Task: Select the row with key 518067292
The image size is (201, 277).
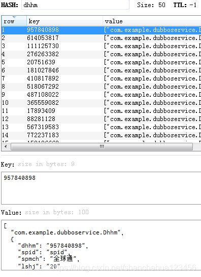Action: click(x=102, y=87)
